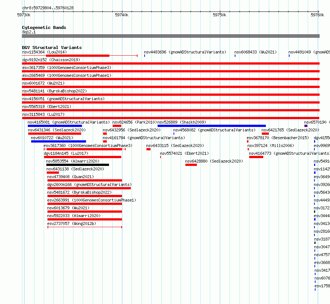
Task: Select the dgv9192n152 (Chaisson2019) red bar
Action: 171,63
